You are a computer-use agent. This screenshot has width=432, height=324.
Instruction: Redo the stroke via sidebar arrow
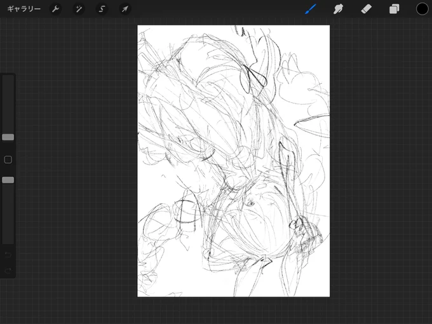pyautogui.click(x=8, y=271)
